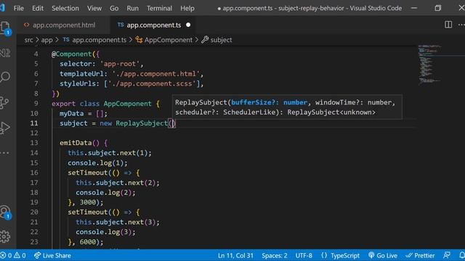Open the Edit menu

click(x=38, y=8)
